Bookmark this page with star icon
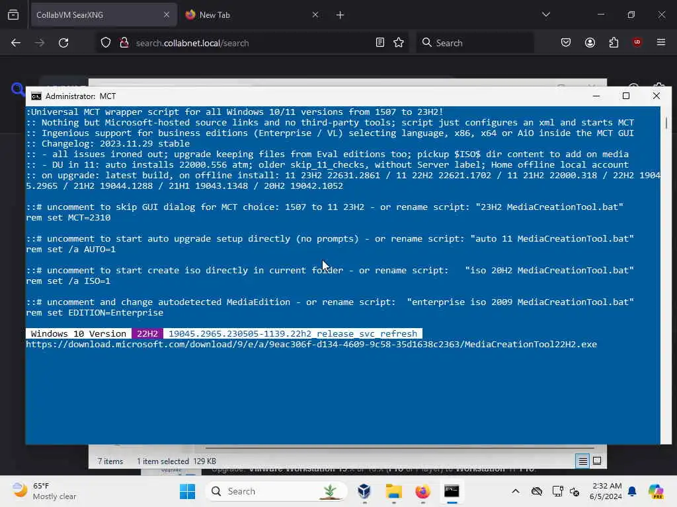677x507 pixels. [399, 43]
